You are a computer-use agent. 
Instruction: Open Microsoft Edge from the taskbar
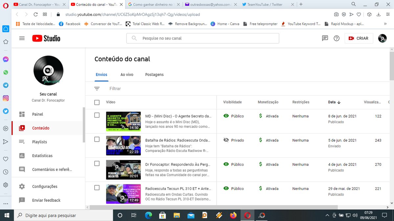click(x=148, y=215)
